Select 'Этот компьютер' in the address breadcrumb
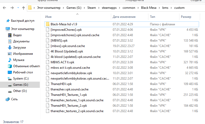 tap(49, 8)
